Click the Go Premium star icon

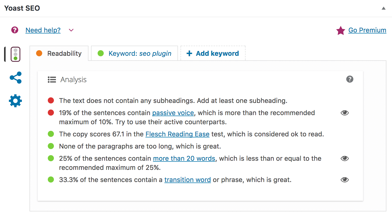[x=341, y=30]
